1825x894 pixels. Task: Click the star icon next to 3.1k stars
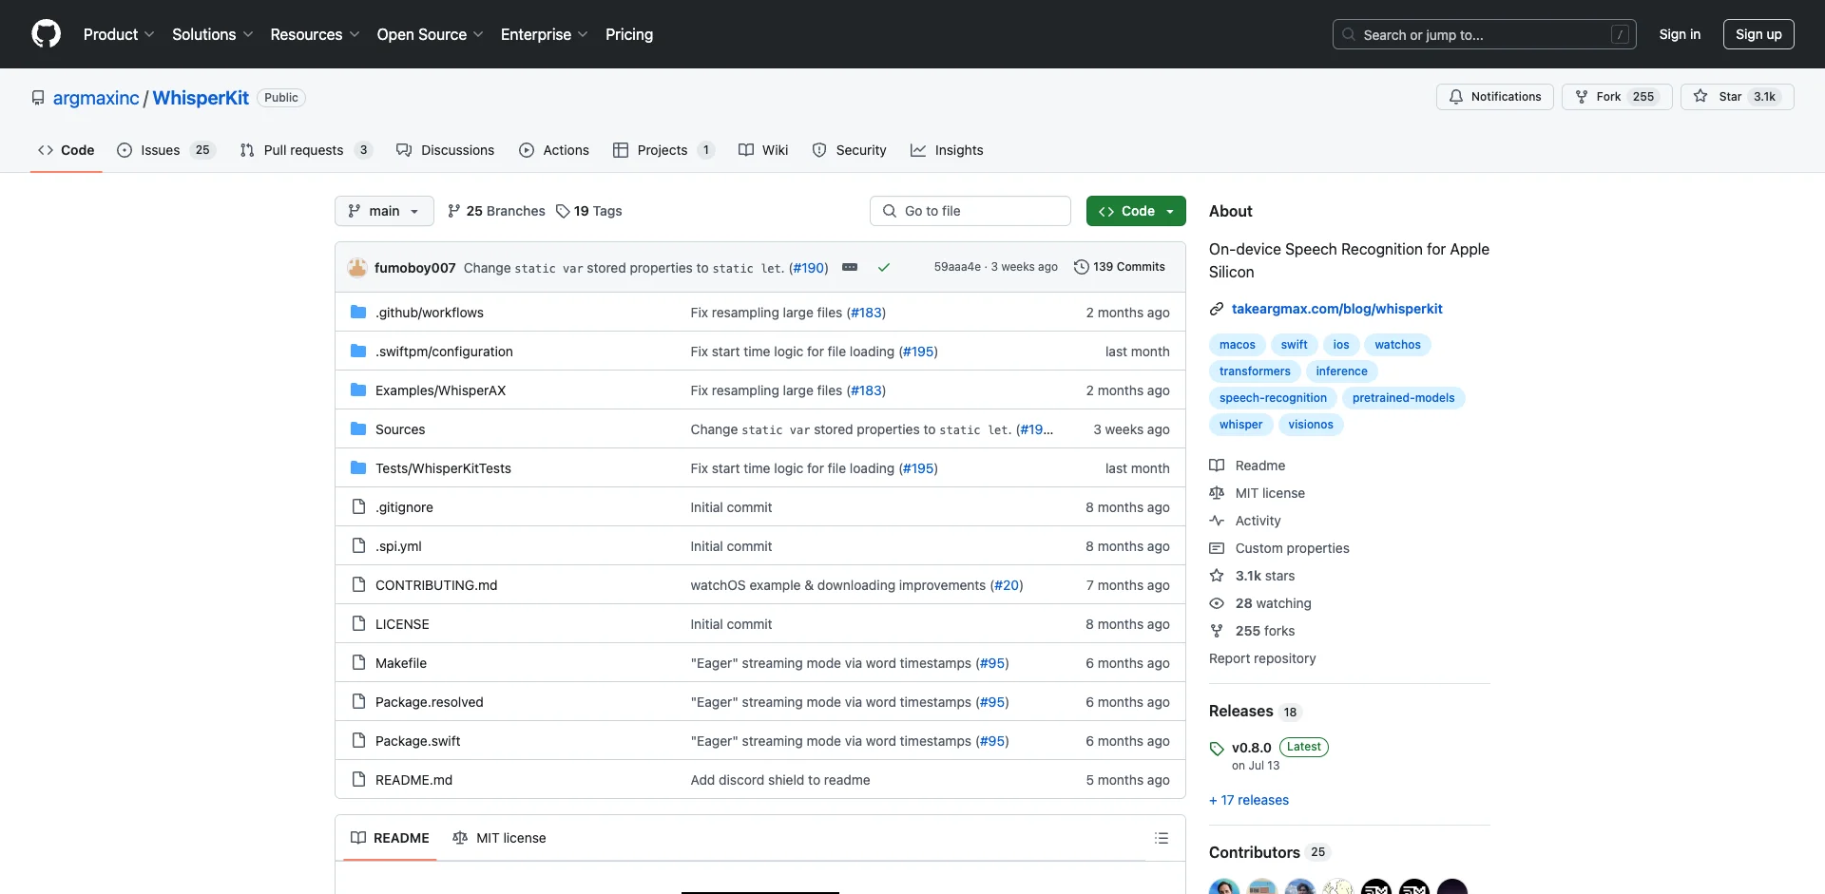[x=1217, y=576]
